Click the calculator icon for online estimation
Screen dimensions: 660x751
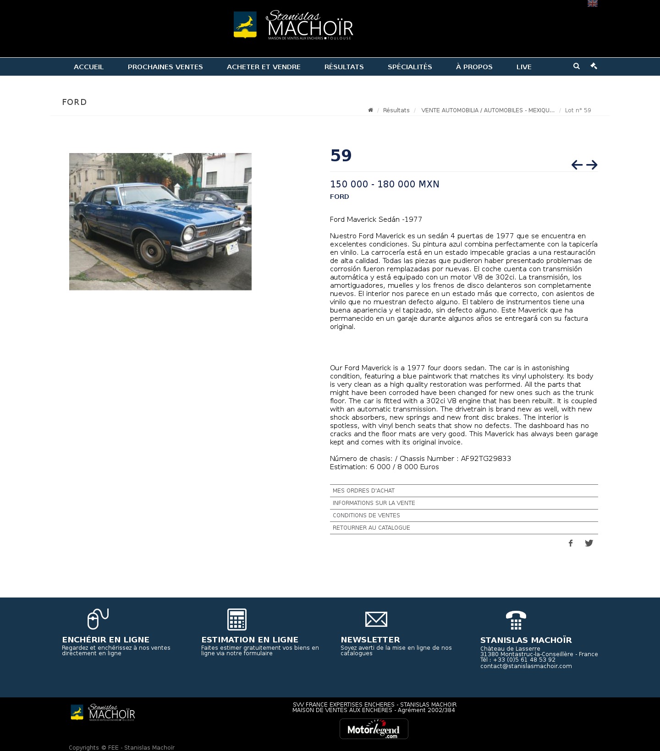click(237, 619)
